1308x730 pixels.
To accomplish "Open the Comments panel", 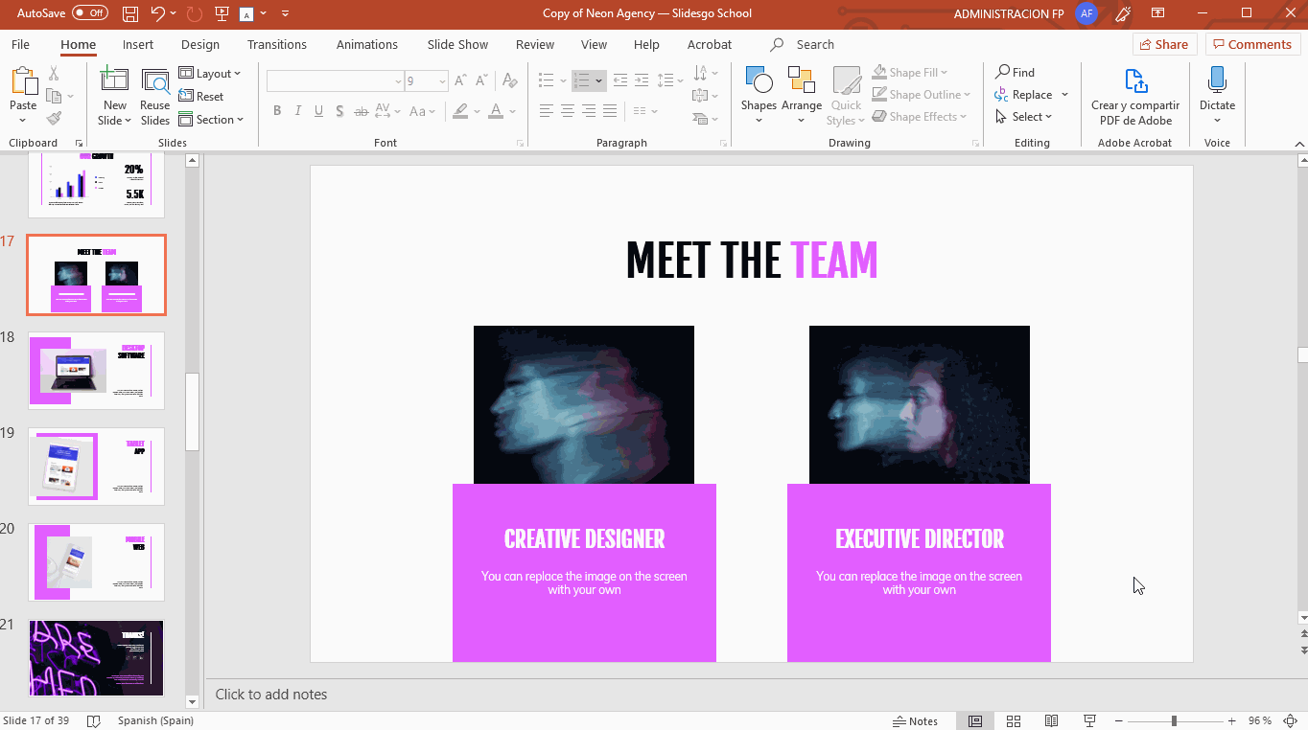I will (x=1252, y=44).
